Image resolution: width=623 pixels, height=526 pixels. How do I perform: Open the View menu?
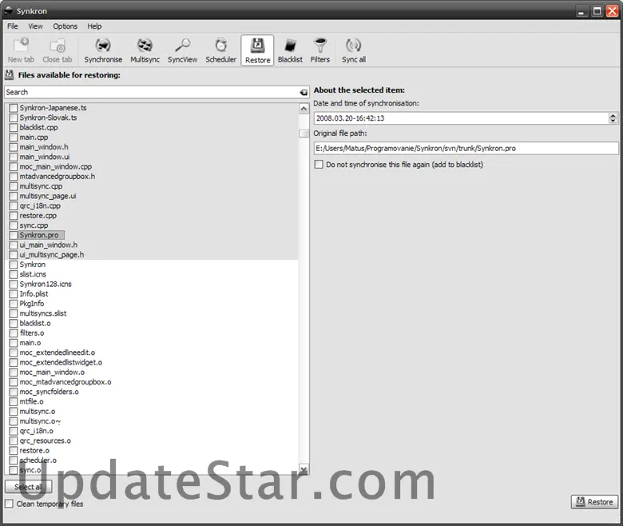click(x=35, y=26)
